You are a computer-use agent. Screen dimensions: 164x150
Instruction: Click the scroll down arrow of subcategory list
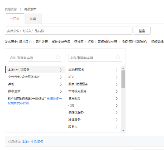point(123,130)
